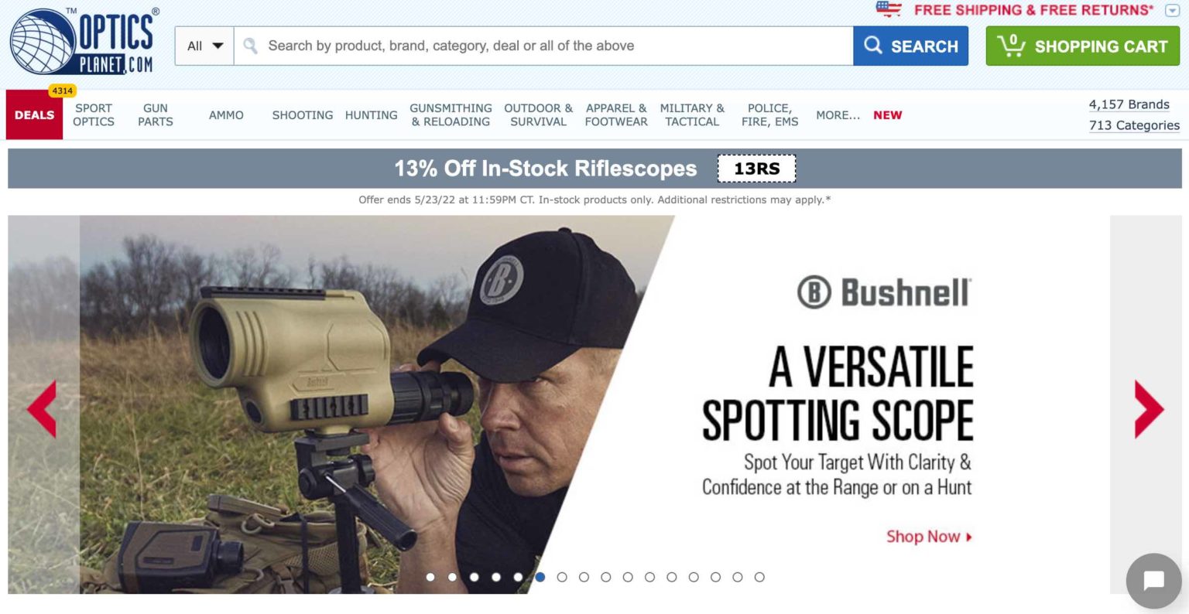Open the MORE... navigation menu
Screen dimensions: 1189x614
(838, 115)
